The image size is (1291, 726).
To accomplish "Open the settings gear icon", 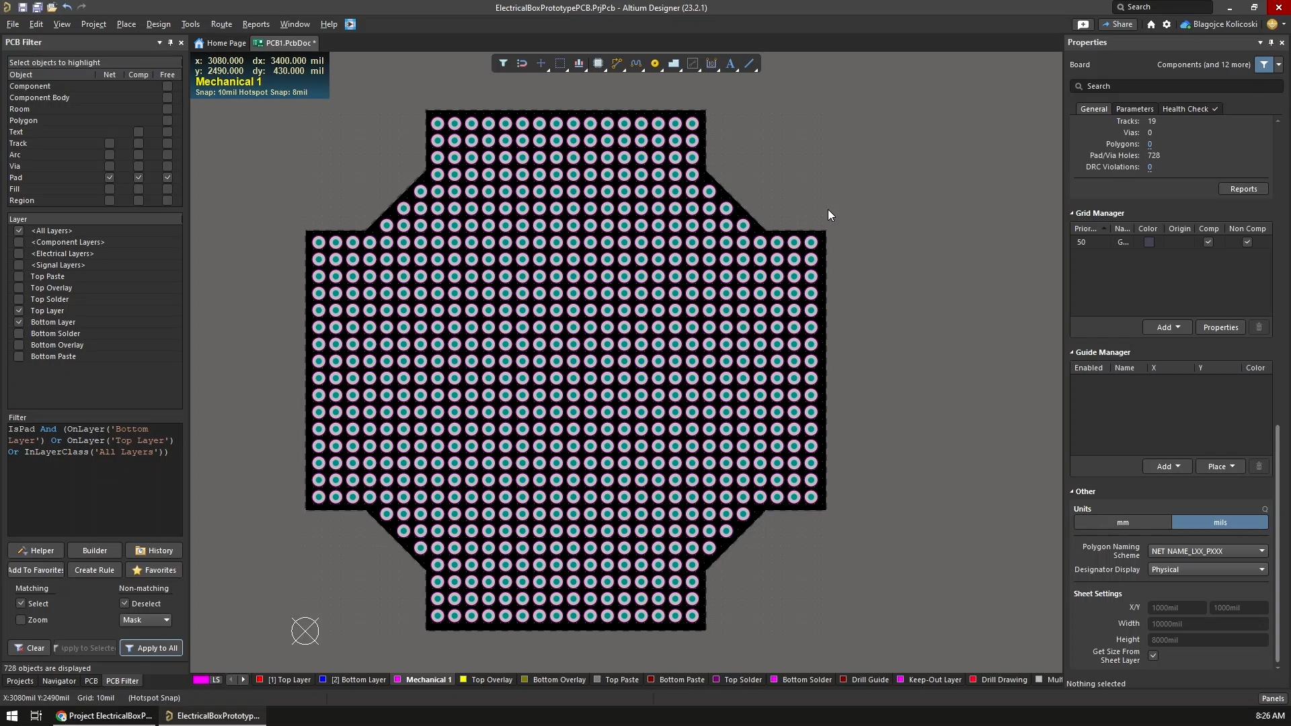I will (x=1167, y=24).
